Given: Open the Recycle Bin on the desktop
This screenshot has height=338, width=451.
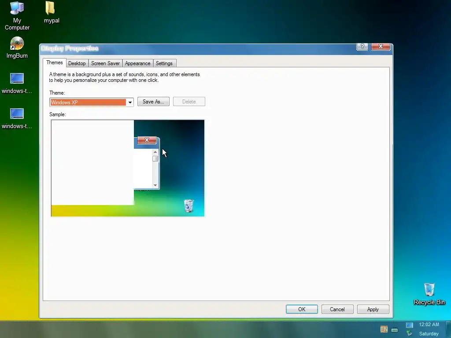Looking at the screenshot, I should [429, 294].
